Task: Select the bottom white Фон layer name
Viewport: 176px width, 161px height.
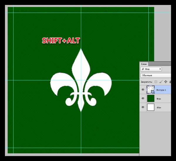Action: point(159,108)
